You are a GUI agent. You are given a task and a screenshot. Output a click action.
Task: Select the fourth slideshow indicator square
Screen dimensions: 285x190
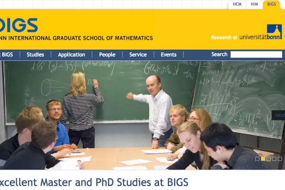click(x=274, y=159)
